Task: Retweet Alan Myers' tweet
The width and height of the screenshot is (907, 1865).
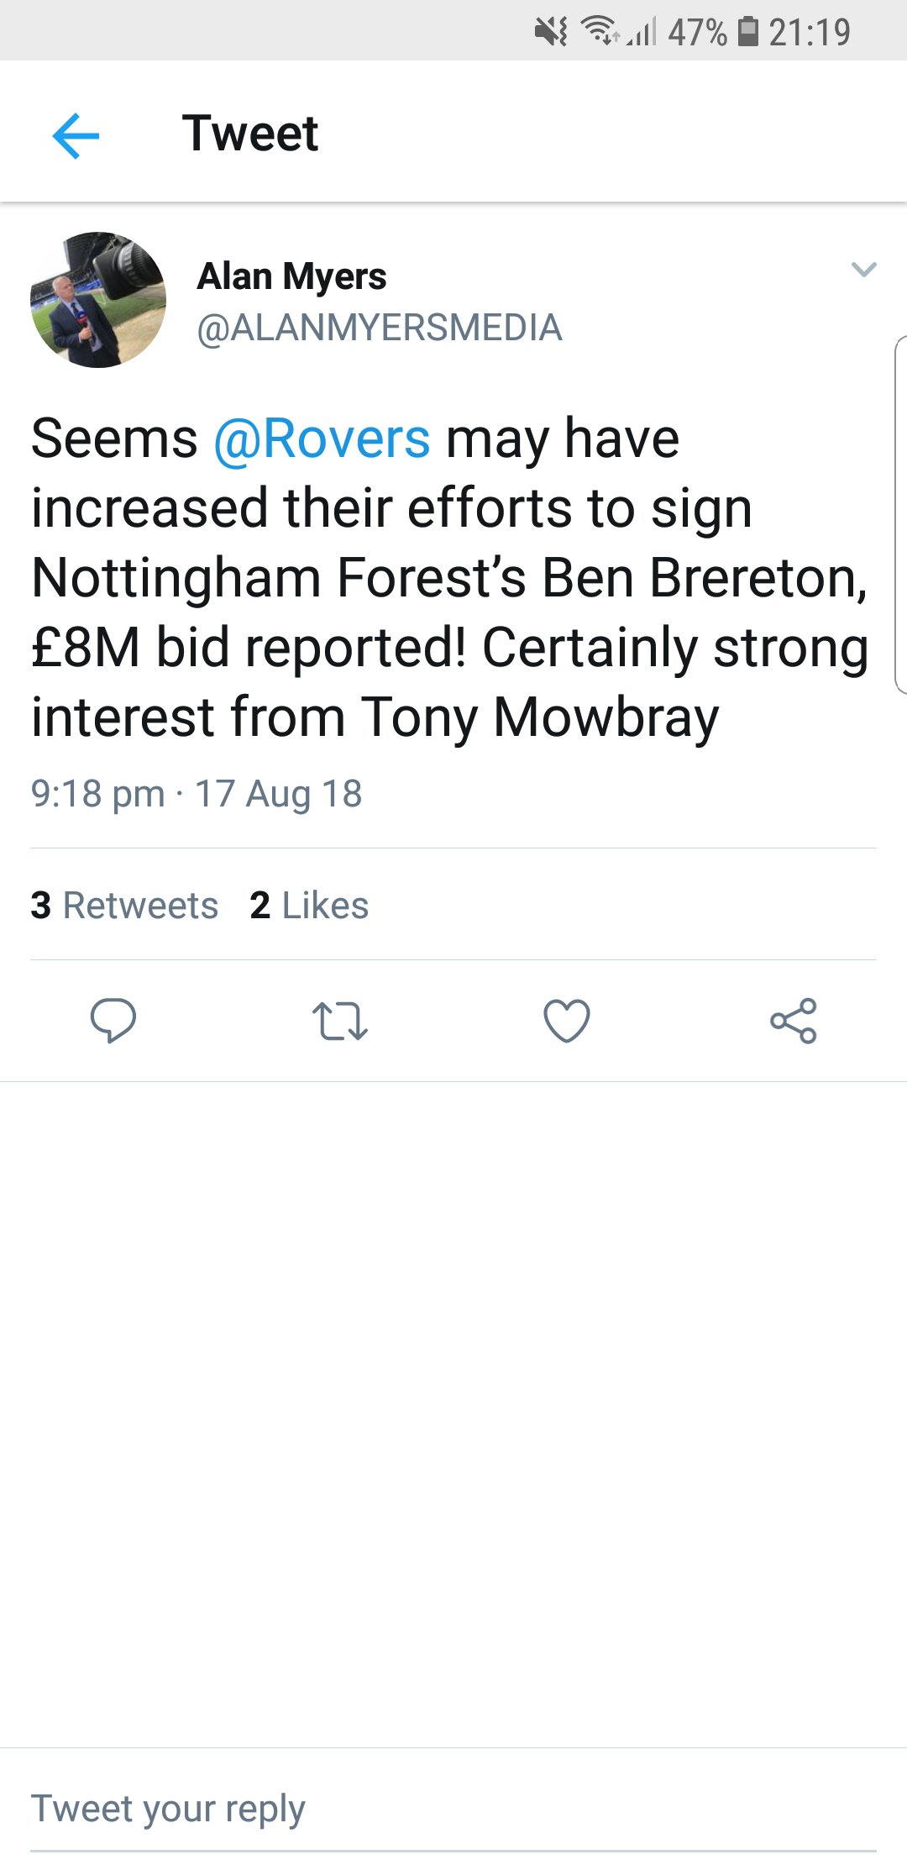Action: pyautogui.click(x=339, y=1021)
